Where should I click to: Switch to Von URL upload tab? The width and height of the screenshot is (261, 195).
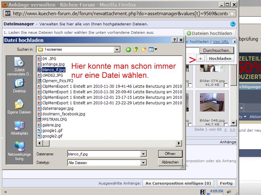click(x=221, y=42)
